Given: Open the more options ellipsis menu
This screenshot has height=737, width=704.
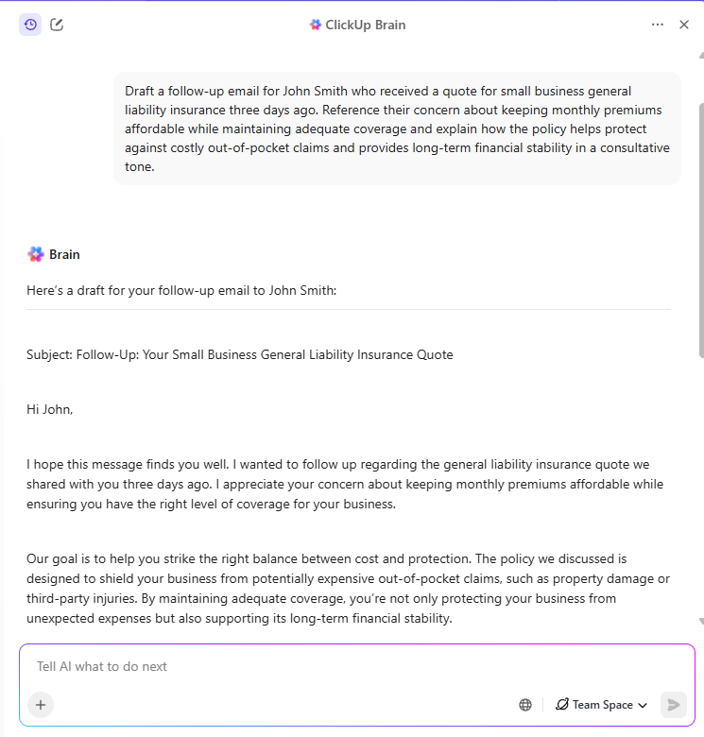Looking at the screenshot, I should pyautogui.click(x=658, y=25).
